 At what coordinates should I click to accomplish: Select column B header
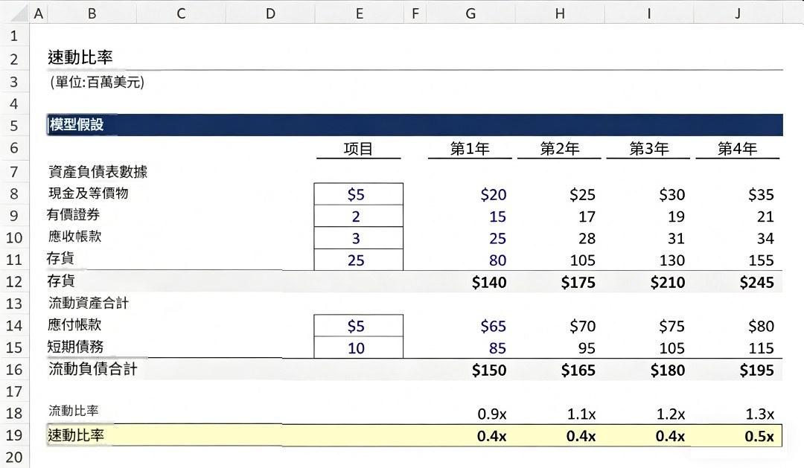pyautogui.click(x=92, y=13)
